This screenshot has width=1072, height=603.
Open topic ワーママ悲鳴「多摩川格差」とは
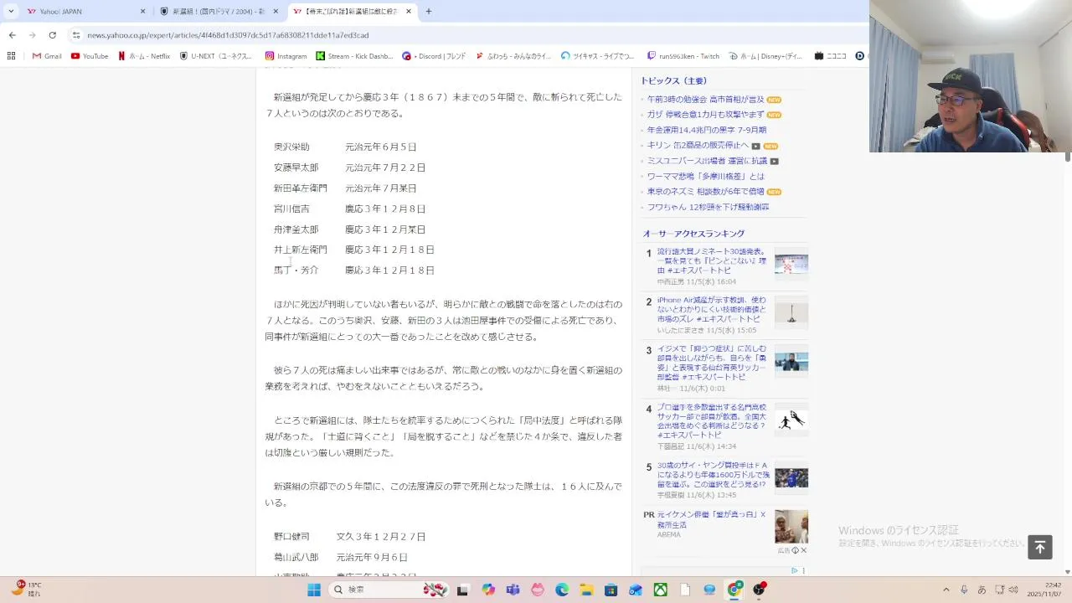point(705,176)
